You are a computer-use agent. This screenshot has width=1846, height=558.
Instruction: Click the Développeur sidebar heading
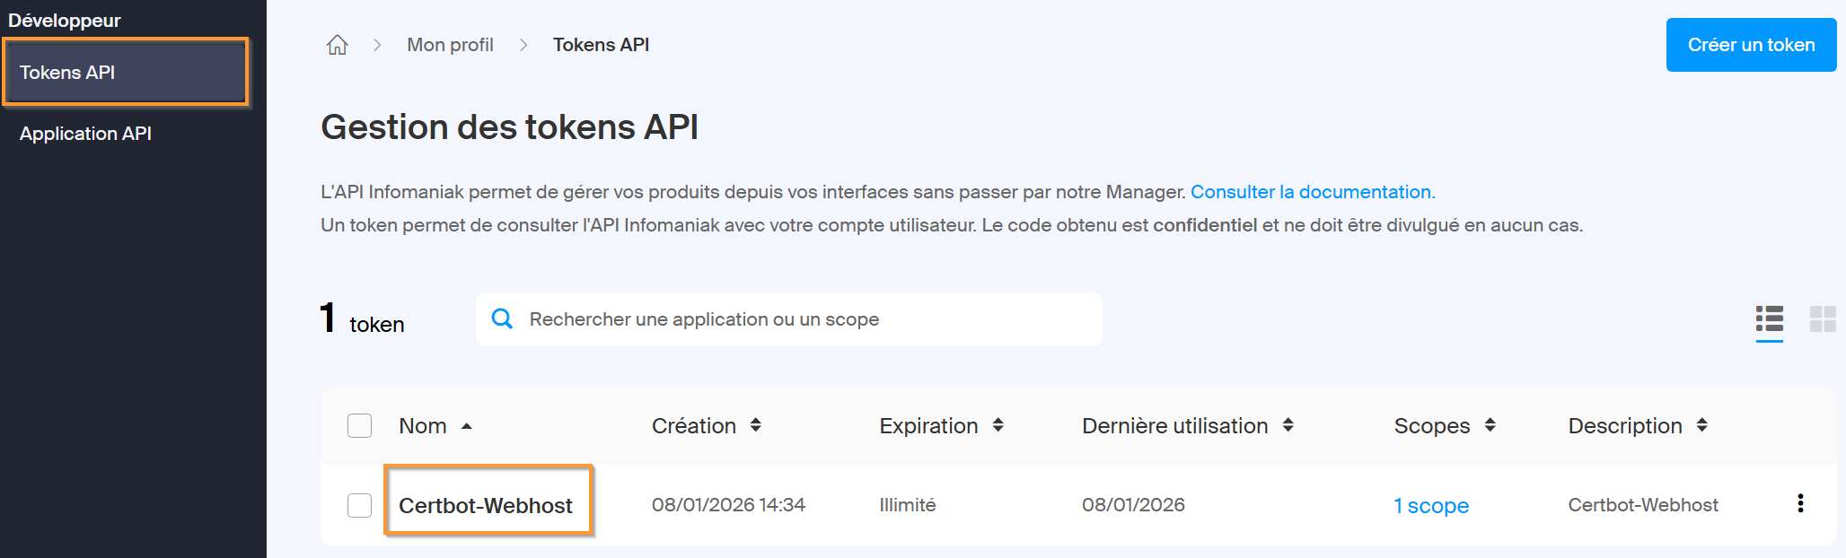pos(64,20)
